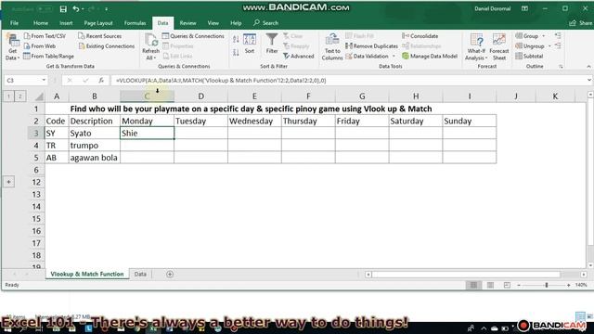Import data From Text/CSV

pyautogui.click(x=45, y=36)
